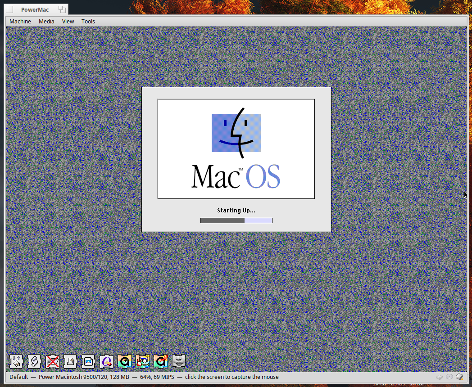Click the plain QuickTime extension icon

(x=125, y=361)
